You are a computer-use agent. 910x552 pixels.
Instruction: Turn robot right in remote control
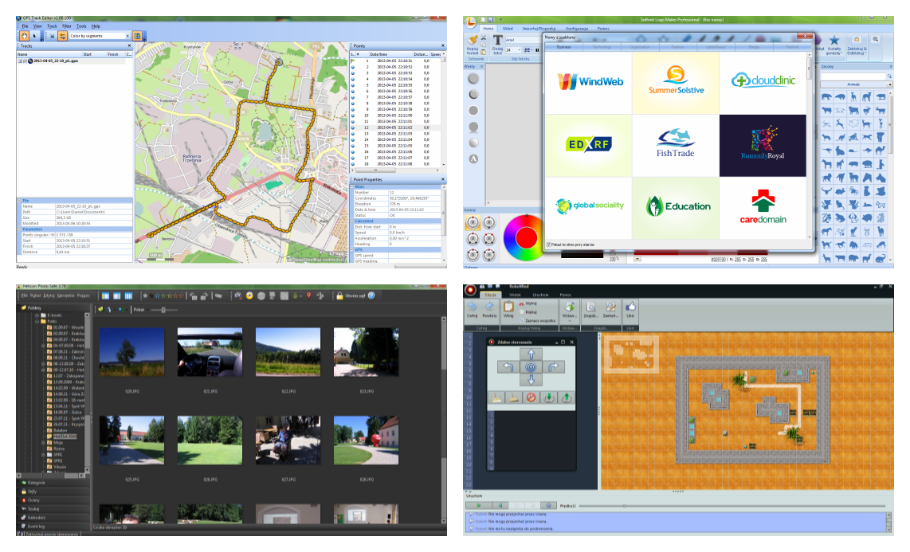click(x=553, y=366)
